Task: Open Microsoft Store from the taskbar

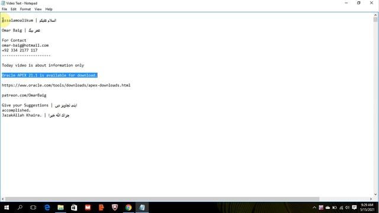Action: 74,208
